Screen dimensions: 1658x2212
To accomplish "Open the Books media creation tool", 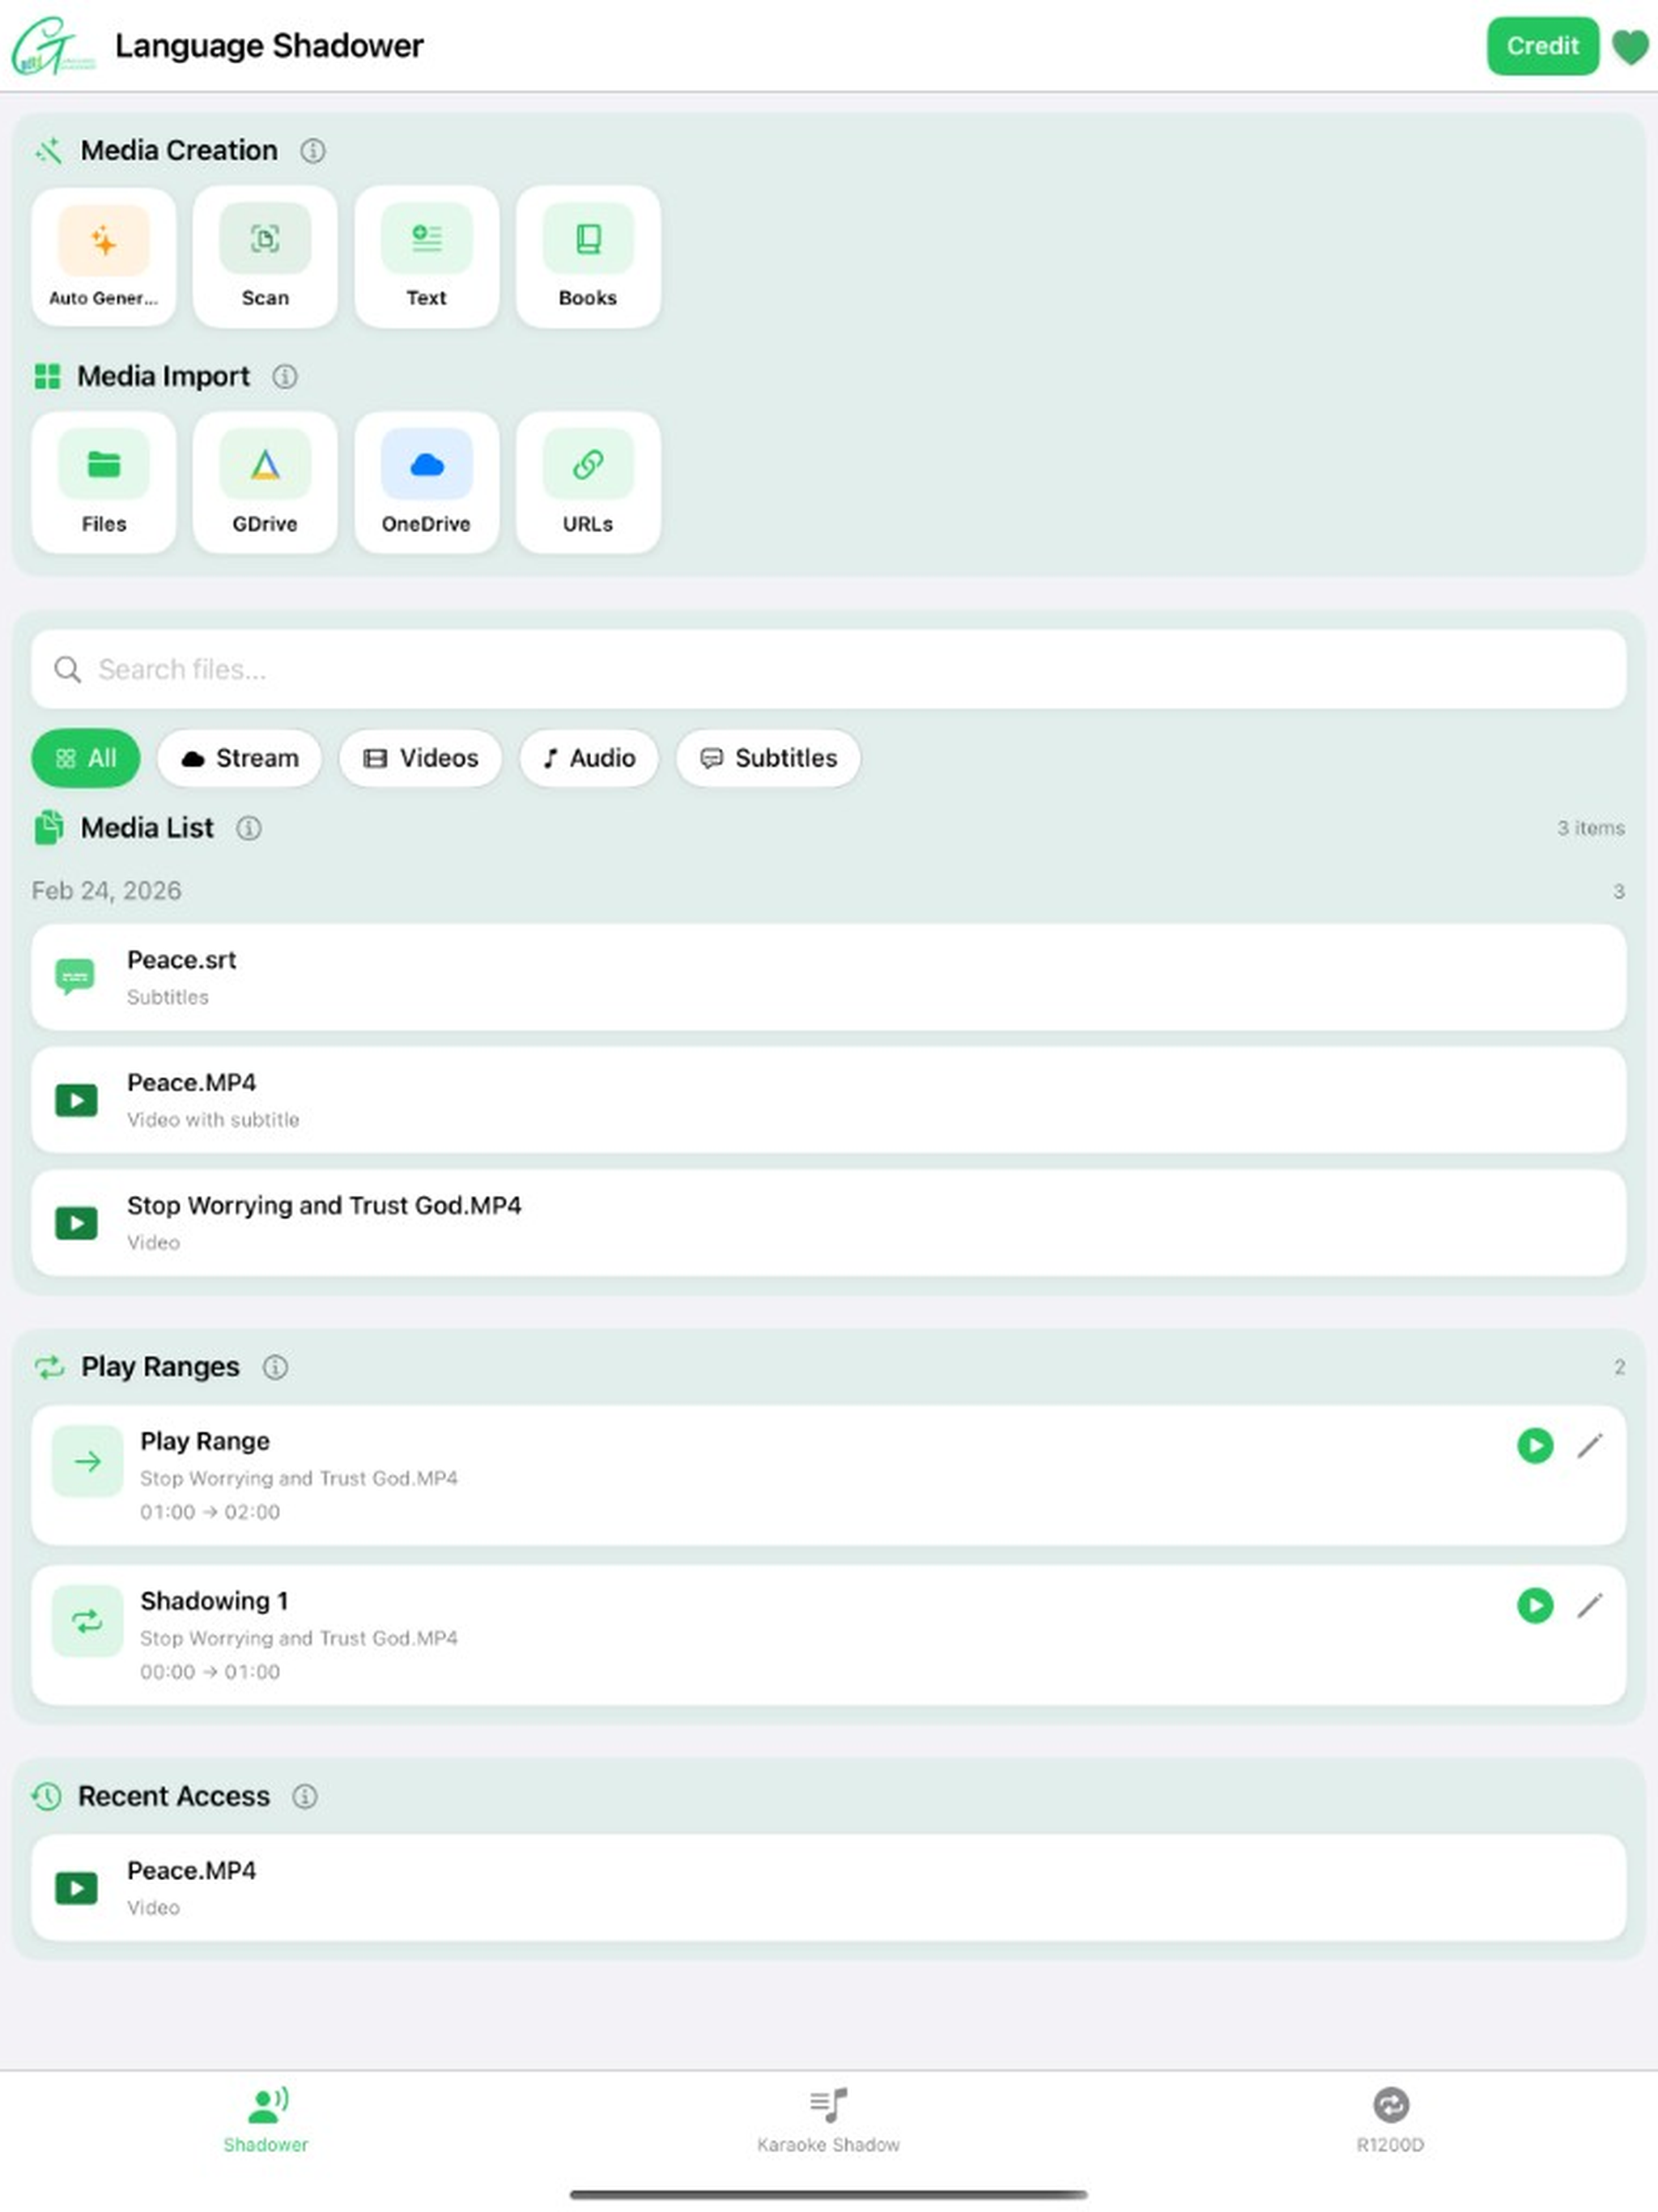I will [588, 257].
